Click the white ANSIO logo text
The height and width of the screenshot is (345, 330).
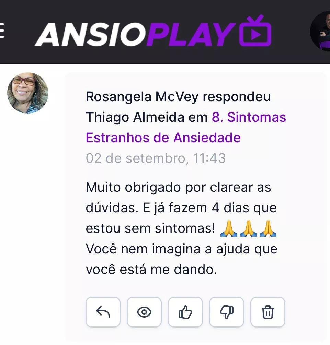pos(90,34)
